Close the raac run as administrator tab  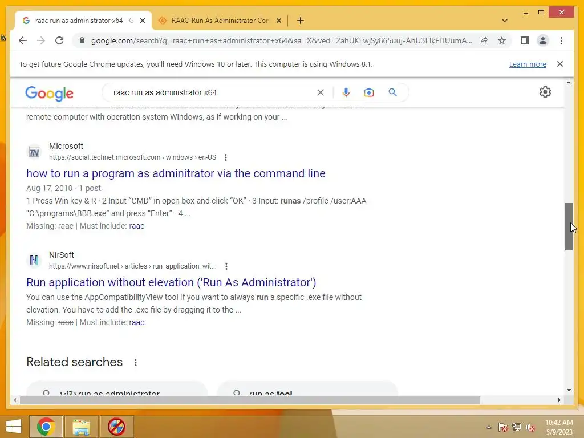[x=142, y=21]
